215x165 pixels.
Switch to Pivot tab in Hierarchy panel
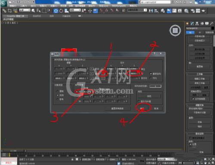pyautogui.click(x=190, y=33)
